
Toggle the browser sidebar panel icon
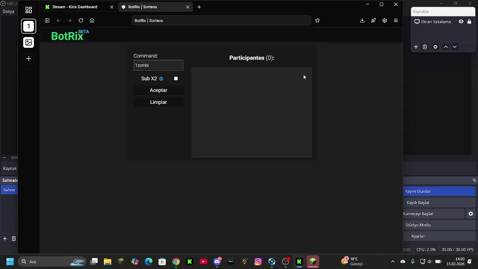(47, 21)
